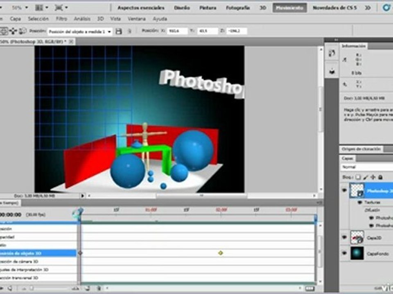This screenshot has height=294, width=393.
Task: Open the Normal blend mode dropdown
Action: click(367, 167)
